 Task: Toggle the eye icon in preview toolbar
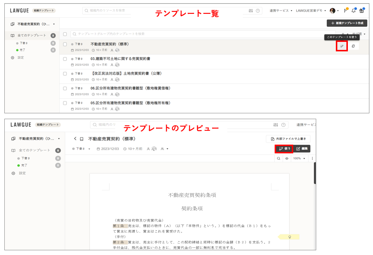click(287, 158)
